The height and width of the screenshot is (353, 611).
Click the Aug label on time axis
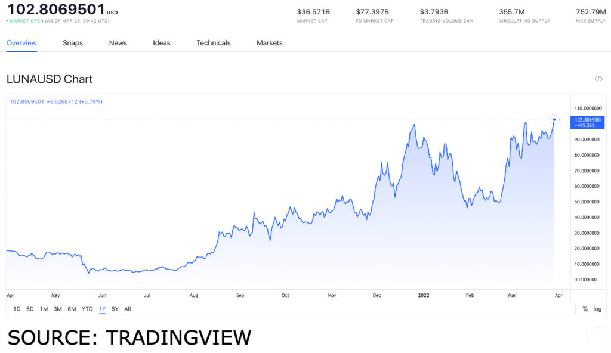click(x=194, y=295)
